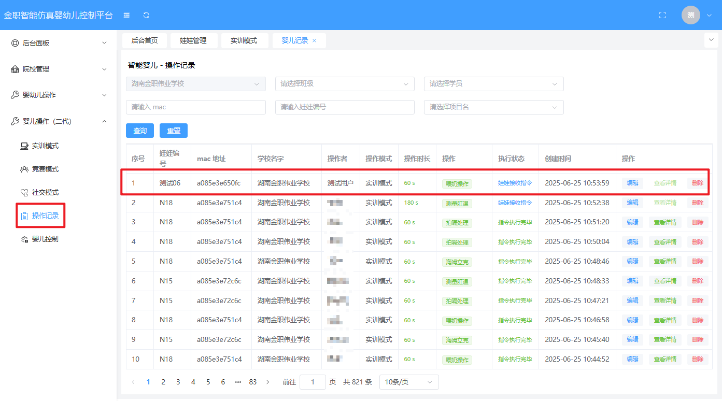Open 社交模式 in sidebar
Viewport: 722px width, 401px height.
tap(45, 193)
